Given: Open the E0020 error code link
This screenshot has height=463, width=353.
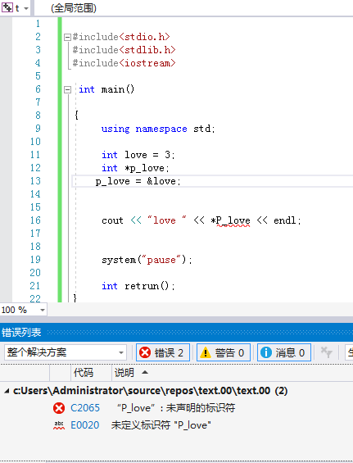Looking at the screenshot, I should (x=84, y=425).
